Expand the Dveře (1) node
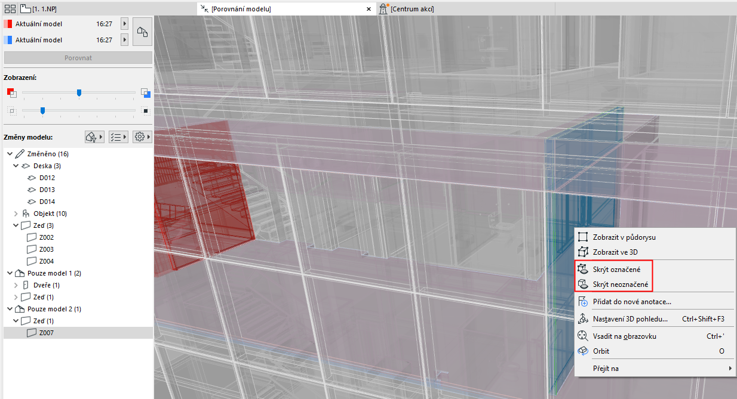The image size is (737, 399). tap(16, 285)
